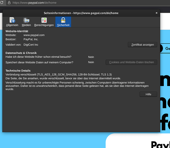
Task: Switch to the Medien tab label
Action: pos(26,25)
